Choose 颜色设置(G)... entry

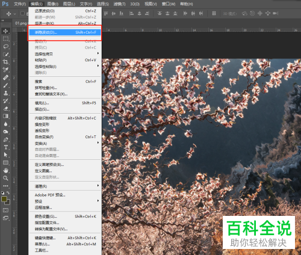coord(65,217)
